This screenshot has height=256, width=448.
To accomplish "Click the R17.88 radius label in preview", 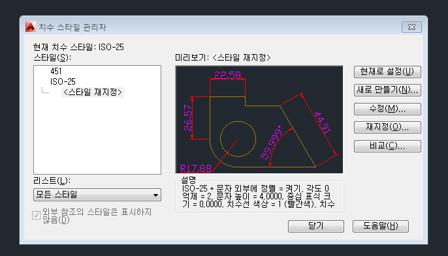I will coord(196,169).
